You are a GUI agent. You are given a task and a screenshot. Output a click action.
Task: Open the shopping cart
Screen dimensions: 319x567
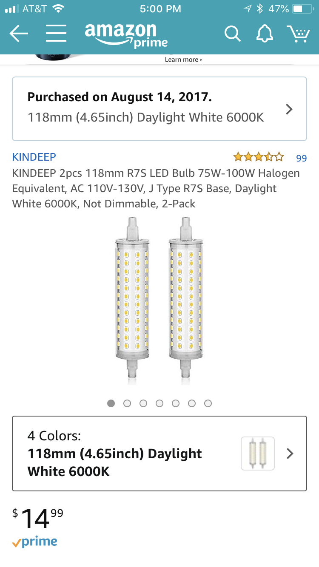point(298,34)
